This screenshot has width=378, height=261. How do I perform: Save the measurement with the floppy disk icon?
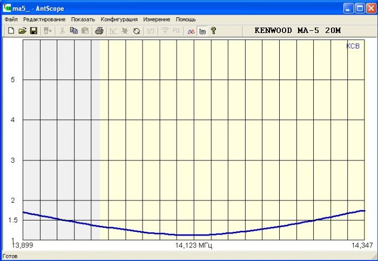[33, 31]
